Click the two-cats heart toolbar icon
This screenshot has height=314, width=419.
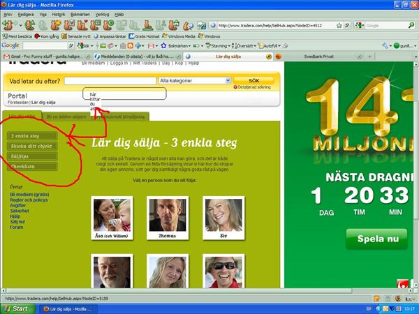pyautogui.click(x=82, y=25)
